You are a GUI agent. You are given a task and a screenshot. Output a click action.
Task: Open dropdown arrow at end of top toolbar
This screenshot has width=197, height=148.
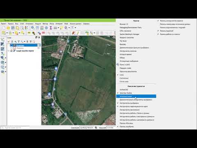coord(76,28)
